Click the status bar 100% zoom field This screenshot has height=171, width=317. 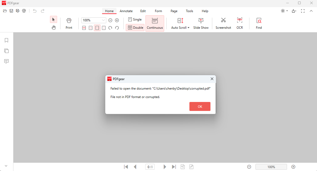coord(271,167)
